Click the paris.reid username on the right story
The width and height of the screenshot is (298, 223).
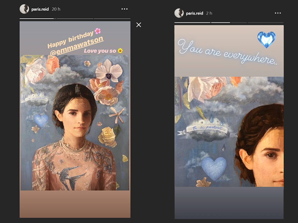195,12
